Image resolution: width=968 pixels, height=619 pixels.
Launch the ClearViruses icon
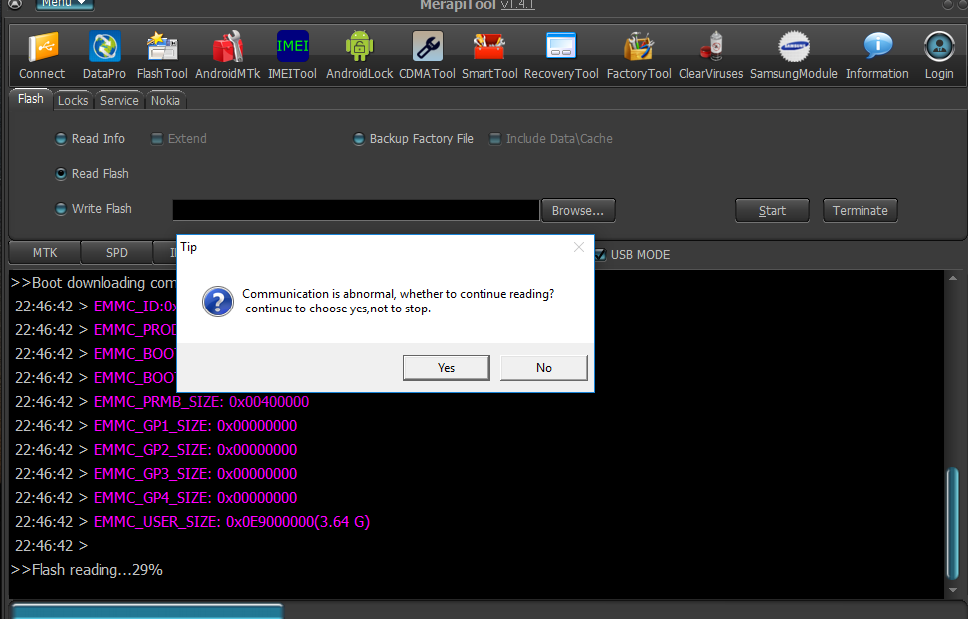point(711,47)
